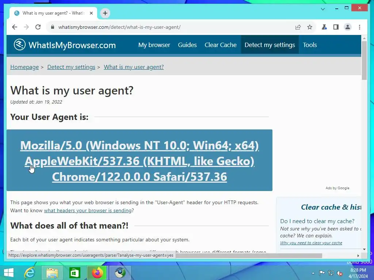Click the 'Clear cache & hist' heading

331,207
